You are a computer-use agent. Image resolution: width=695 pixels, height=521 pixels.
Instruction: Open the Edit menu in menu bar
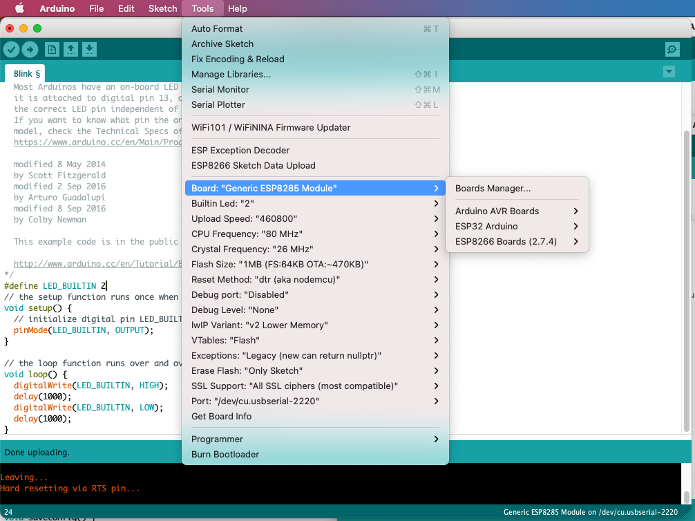[126, 8]
